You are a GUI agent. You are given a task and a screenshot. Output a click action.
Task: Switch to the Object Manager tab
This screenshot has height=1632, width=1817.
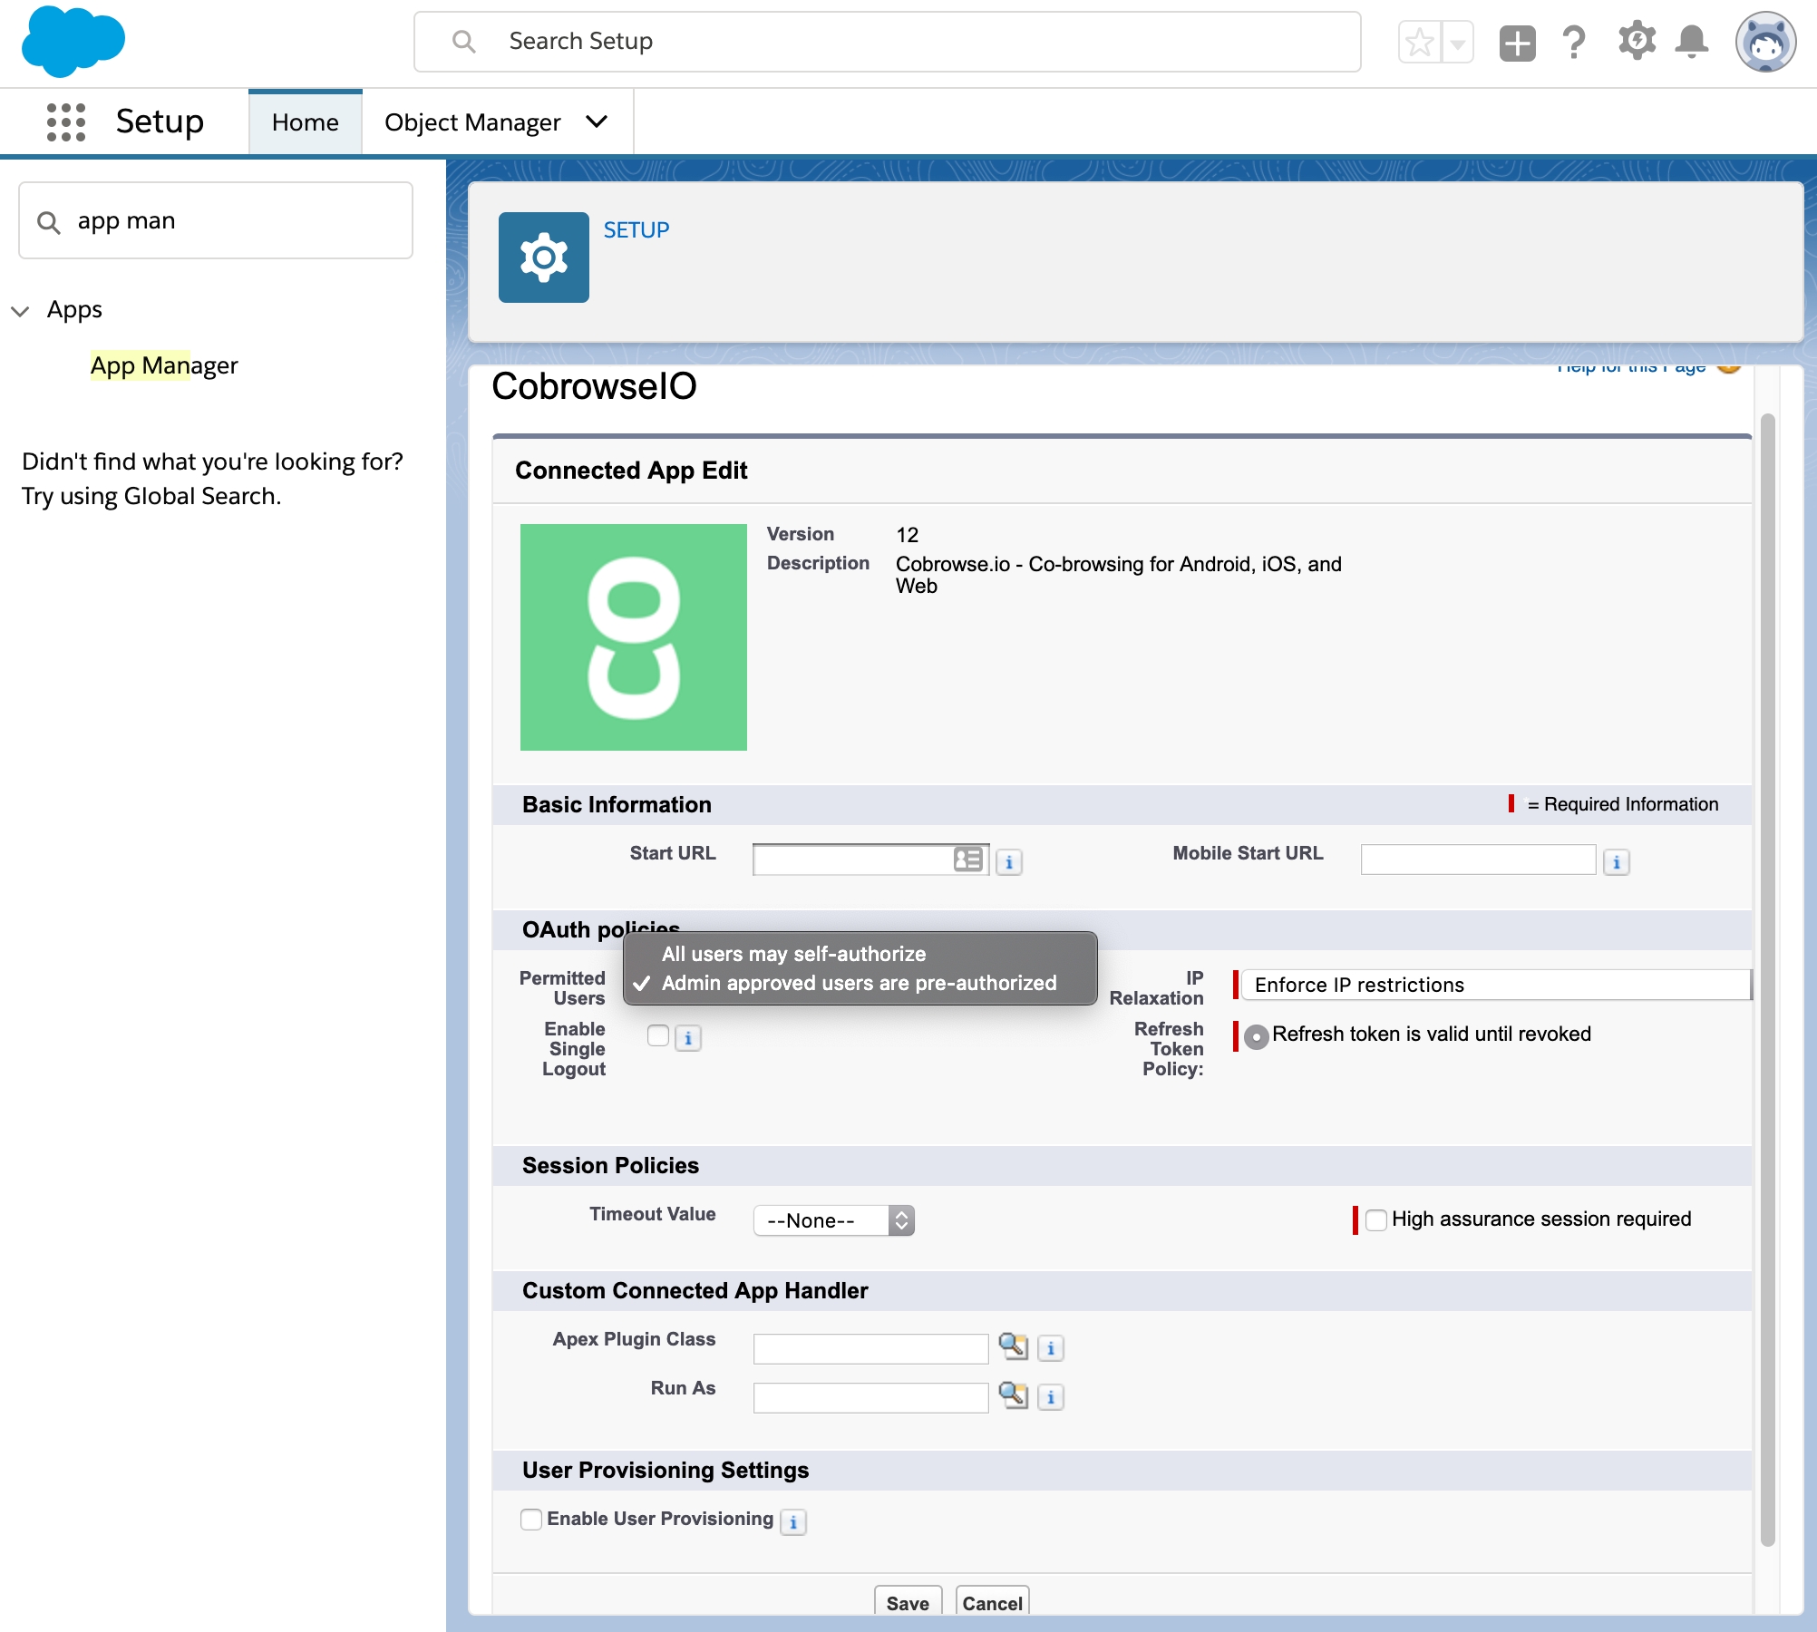tap(472, 122)
